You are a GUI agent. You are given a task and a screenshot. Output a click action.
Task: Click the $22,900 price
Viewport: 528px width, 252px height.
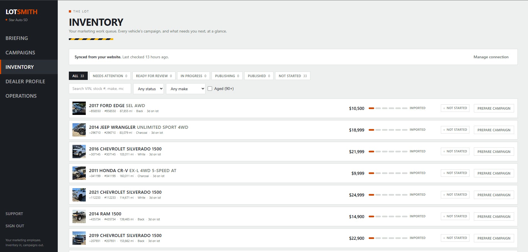pyautogui.click(x=357, y=238)
